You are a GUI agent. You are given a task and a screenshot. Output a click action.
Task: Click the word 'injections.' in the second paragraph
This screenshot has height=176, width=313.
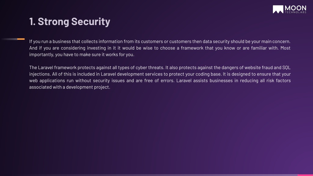pos(40,74)
